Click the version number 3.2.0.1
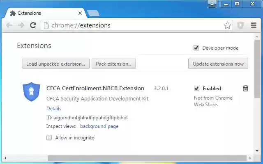263x164 pixels. [161, 89]
